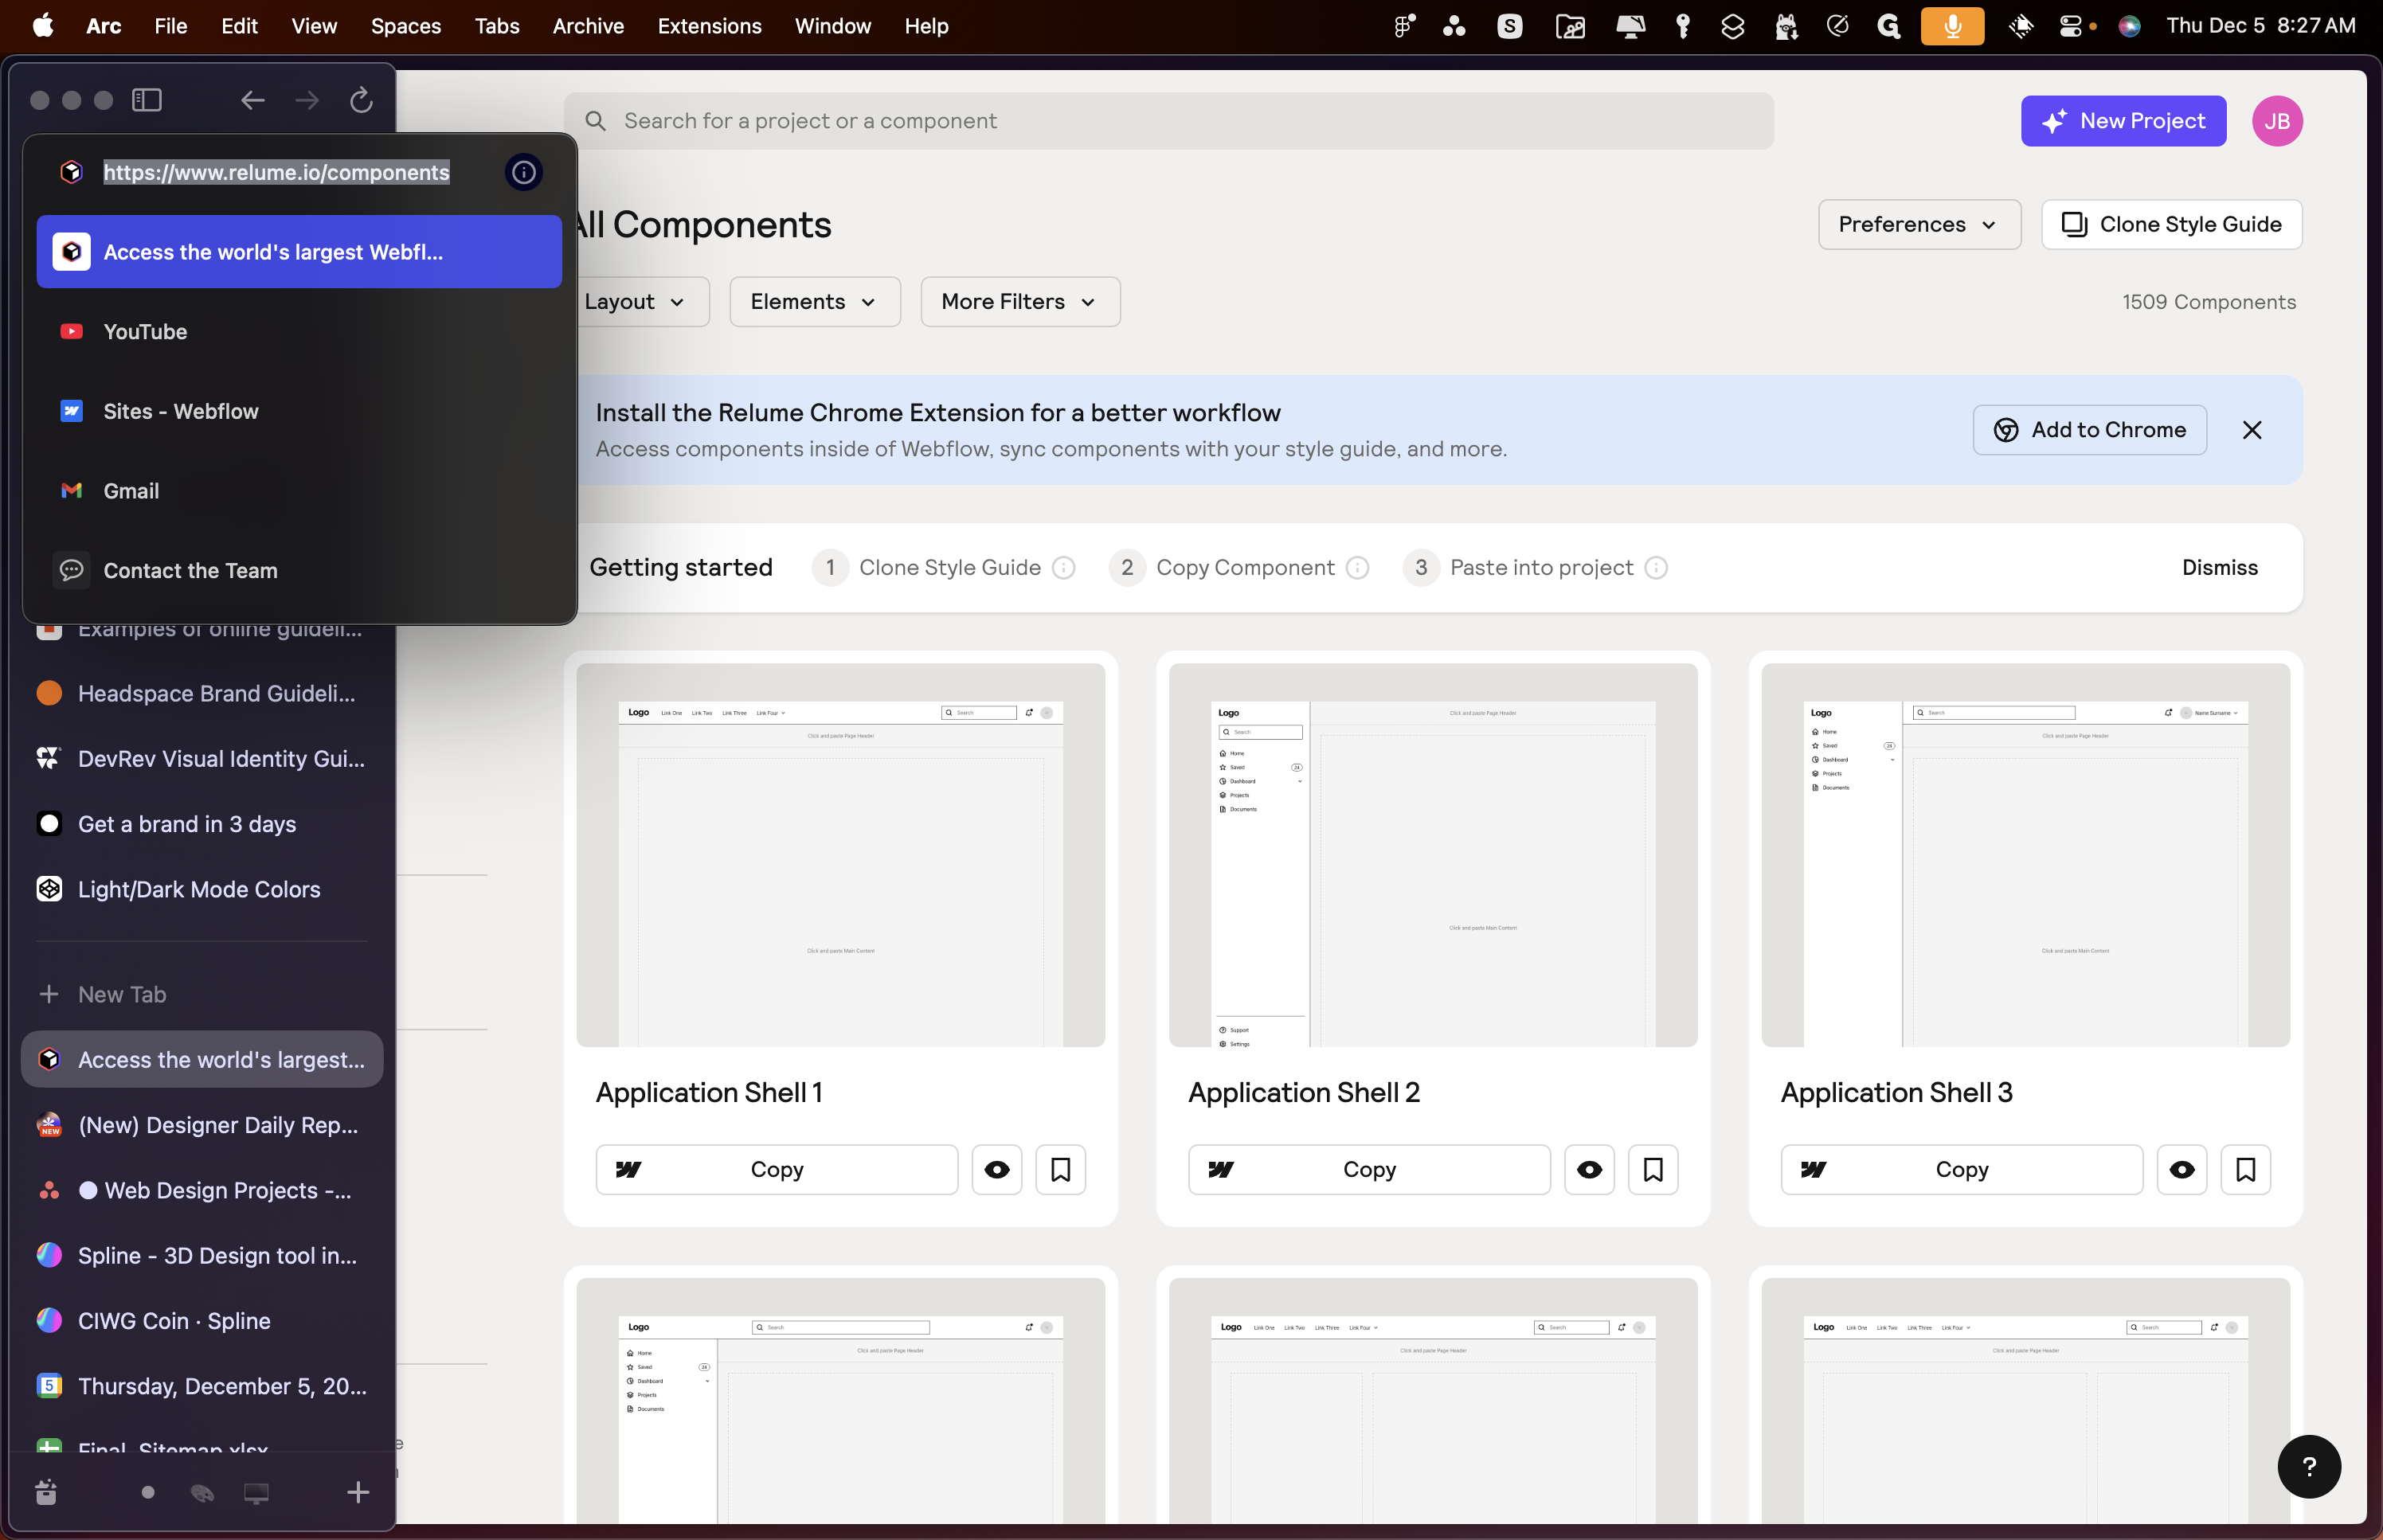Click the New Project button

(2123, 121)
